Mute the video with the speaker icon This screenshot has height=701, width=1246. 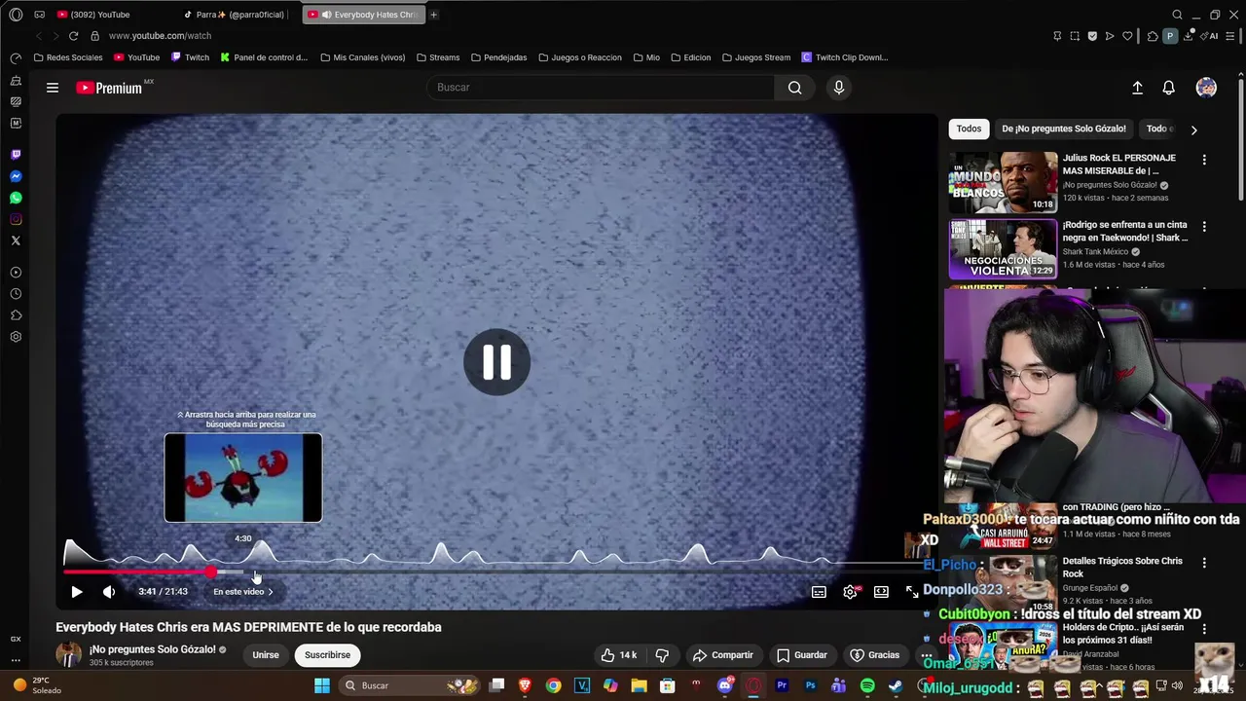(x=109, y=591)
